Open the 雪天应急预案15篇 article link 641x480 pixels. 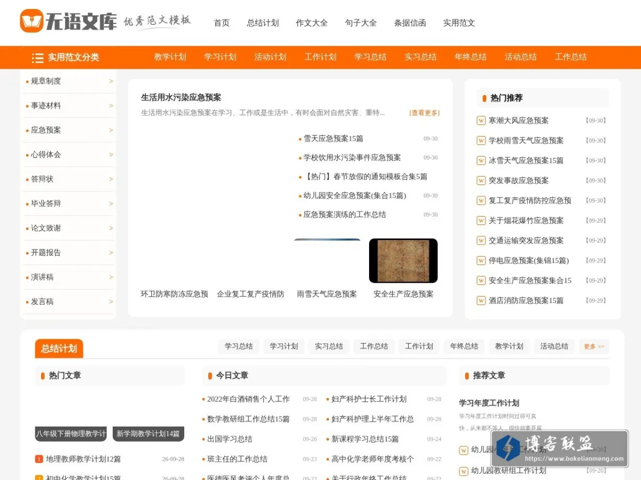click(333, 139)
